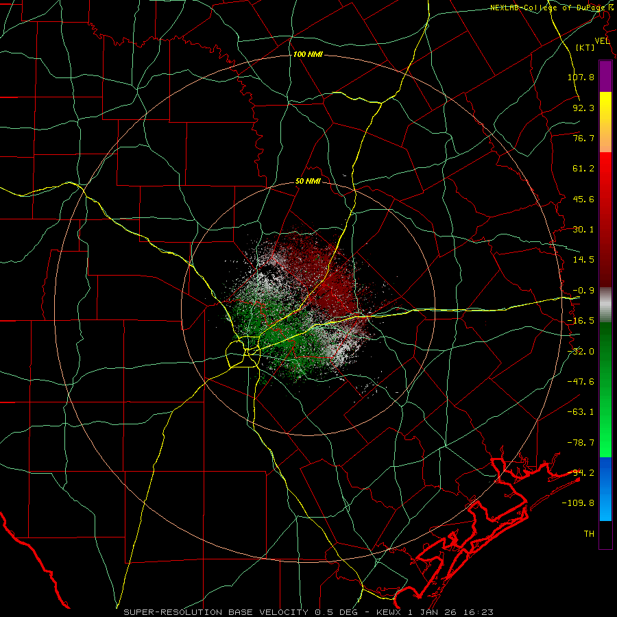This screenshot has width=617, height=617.
Task: Click the 107.8 value on velocity scale
Action: tap(581, 77)
